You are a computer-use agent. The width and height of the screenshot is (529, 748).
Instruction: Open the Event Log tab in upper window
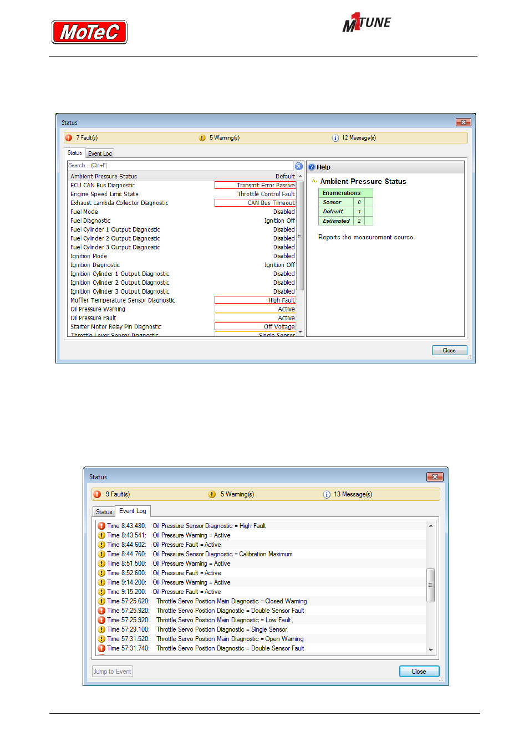pyautogui.click(x=100, y=153)
